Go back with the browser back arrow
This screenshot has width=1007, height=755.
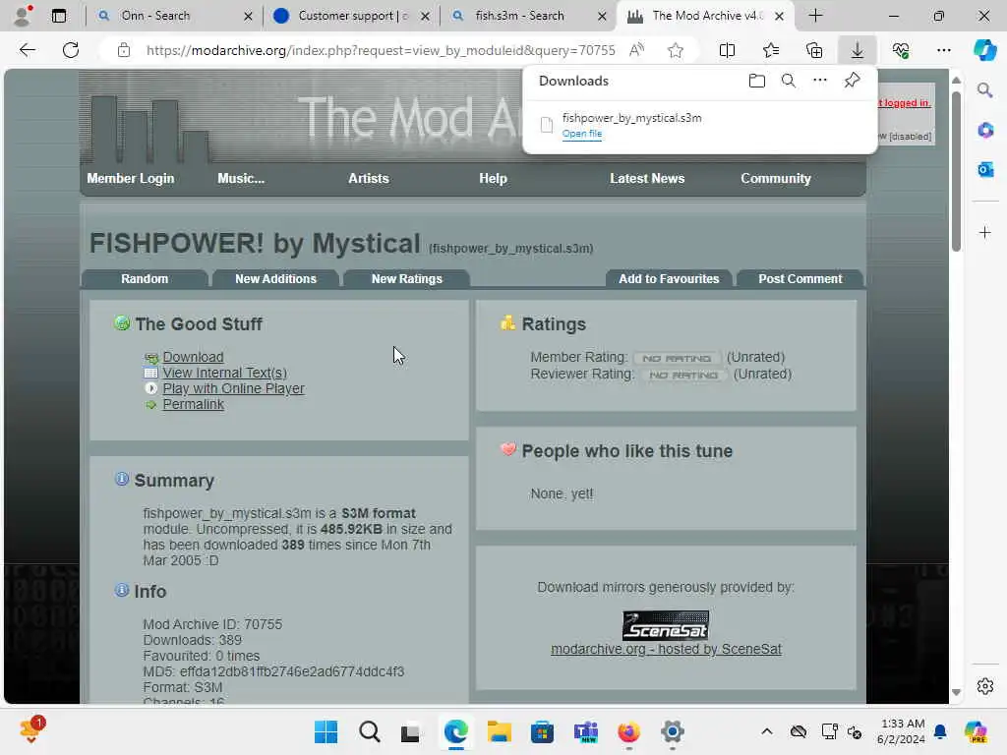(x=27, y=50)
